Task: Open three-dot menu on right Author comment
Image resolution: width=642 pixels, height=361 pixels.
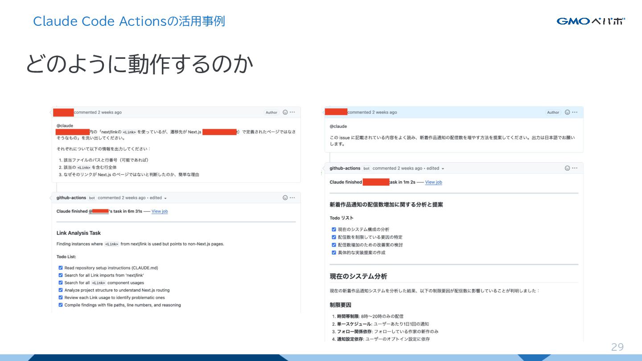Action: point(575,112)
